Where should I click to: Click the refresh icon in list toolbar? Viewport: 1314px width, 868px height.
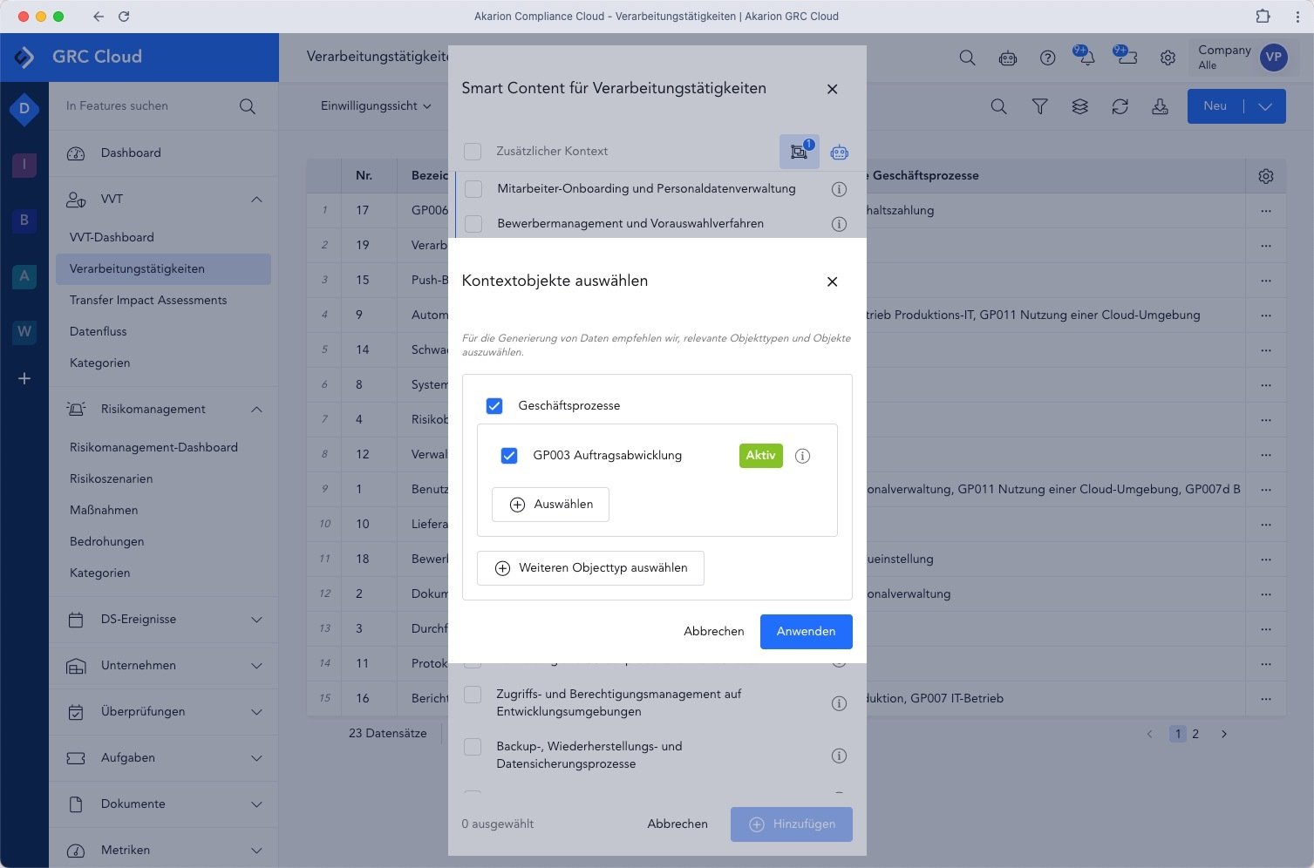pyautogui.click(x=1120, y=106)
